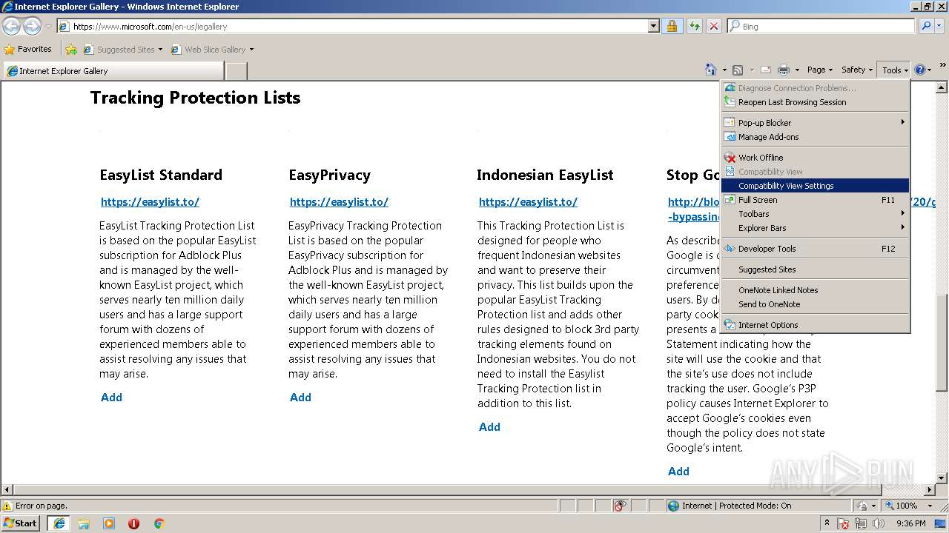This screenshot has width=949, height=533.
Task: Open the Toolbars submenu
Action: 815,214
